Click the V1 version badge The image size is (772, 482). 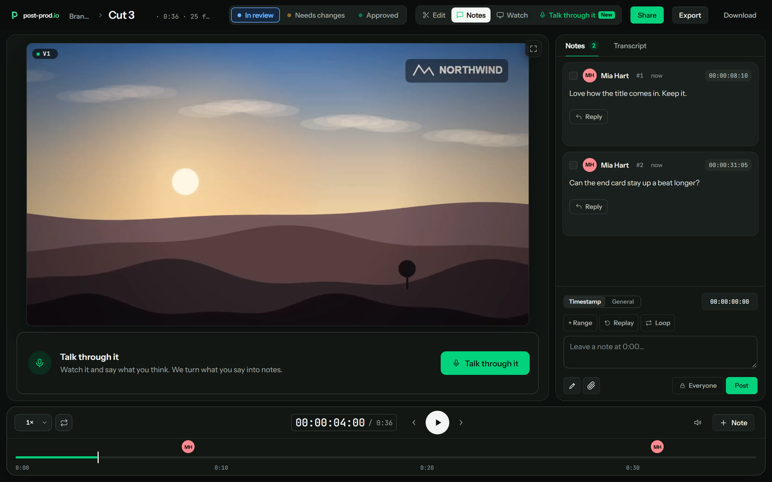tap(45, 54)
